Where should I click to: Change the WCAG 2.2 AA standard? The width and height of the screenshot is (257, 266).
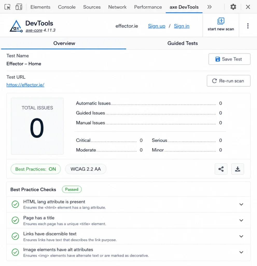click(x=86, y=169)
